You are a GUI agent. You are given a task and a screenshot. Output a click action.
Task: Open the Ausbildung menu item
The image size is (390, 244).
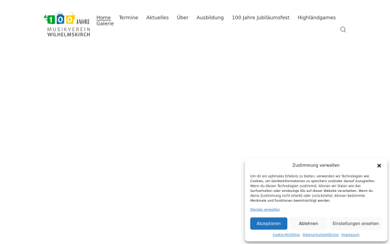point(210,18)
